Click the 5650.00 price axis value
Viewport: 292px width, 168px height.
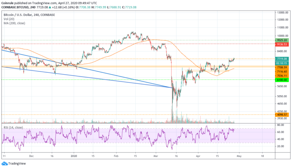coord(282,86)
